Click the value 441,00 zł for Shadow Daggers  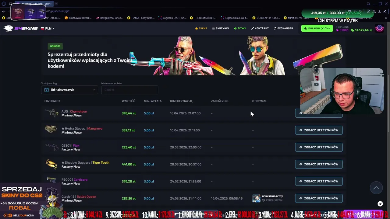pyautogui.click(x=129, y=164)
